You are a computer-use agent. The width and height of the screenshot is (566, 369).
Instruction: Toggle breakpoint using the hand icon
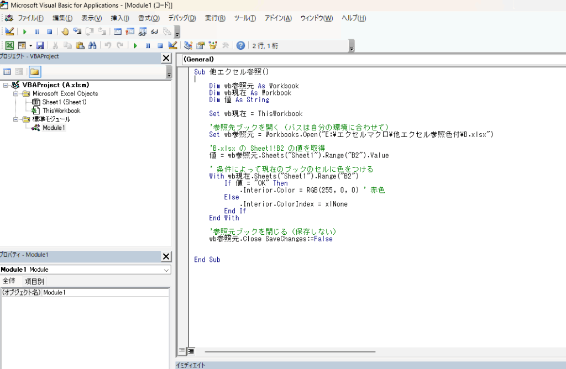click(x=65, y=31)
